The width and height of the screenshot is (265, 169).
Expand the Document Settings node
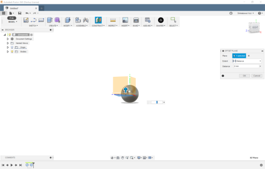[x=8, y=39]
